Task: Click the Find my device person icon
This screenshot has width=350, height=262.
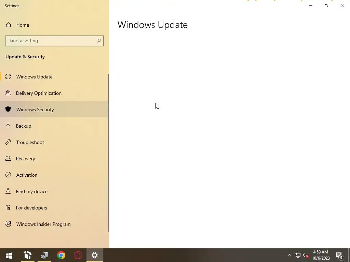Action: pos(8,191)
